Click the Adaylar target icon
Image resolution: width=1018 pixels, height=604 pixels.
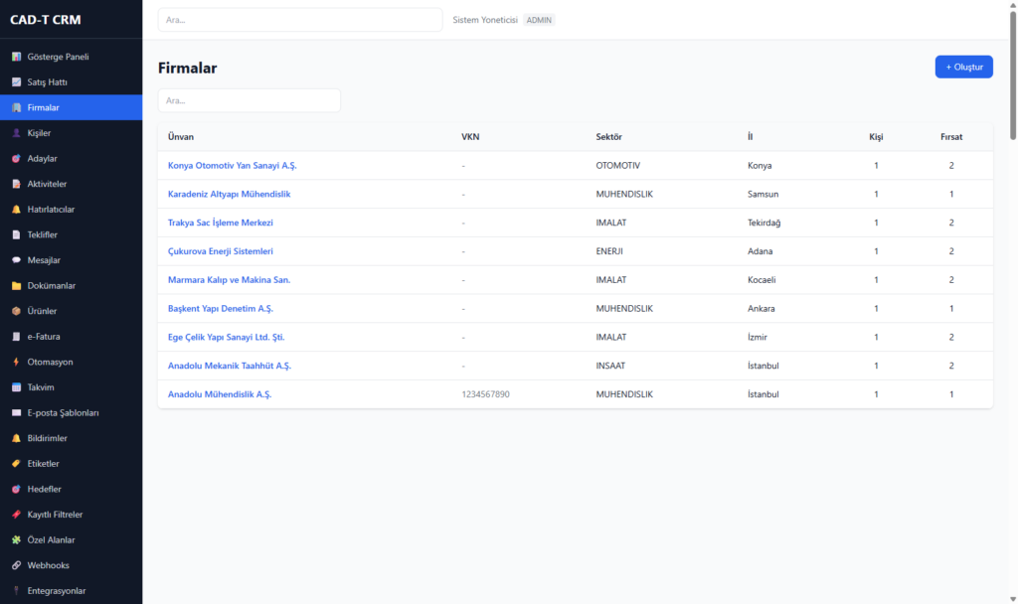point(16,158)
